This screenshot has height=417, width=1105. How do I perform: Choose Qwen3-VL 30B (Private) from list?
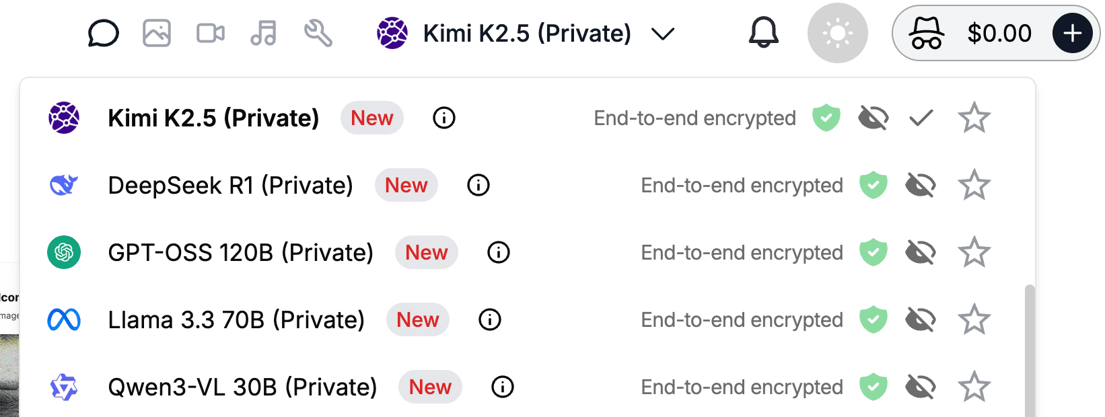point(242,387)
